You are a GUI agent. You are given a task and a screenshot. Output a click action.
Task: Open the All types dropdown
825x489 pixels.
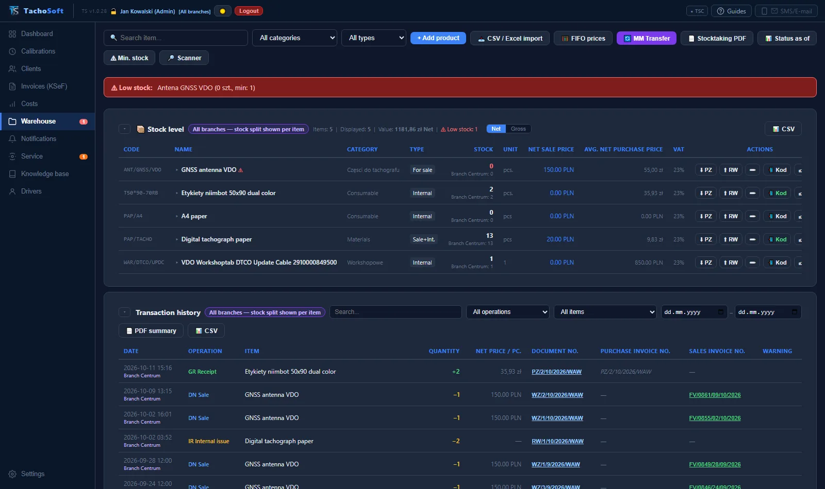point(374,38)
